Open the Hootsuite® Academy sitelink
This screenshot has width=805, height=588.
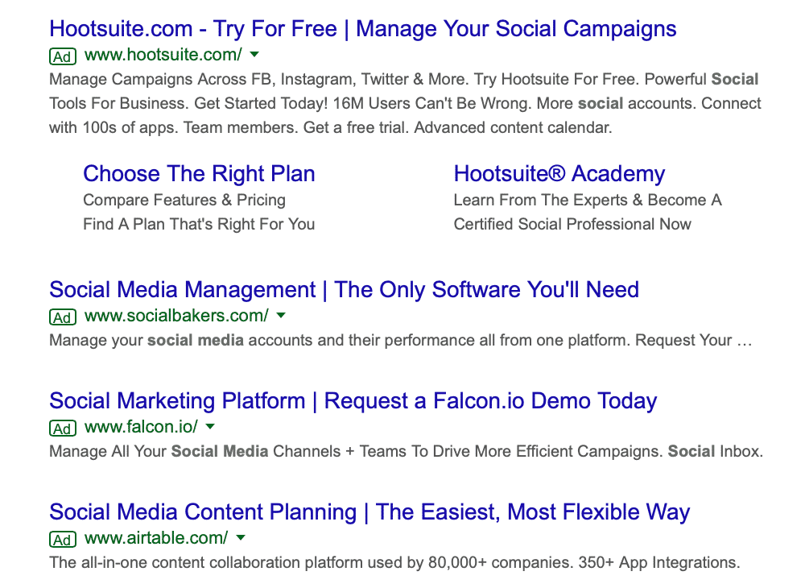pos(559,173)
